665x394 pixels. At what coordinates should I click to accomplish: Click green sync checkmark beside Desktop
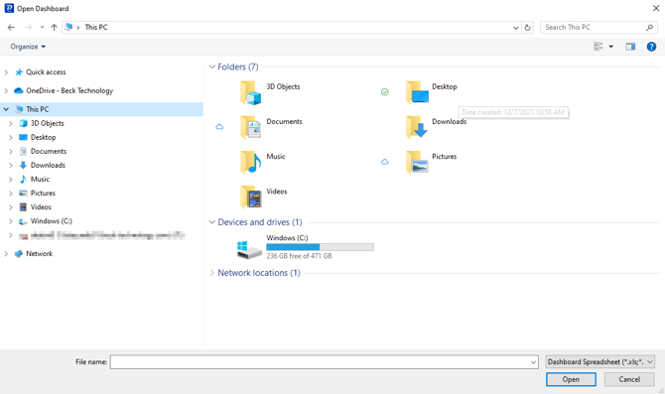385,92
